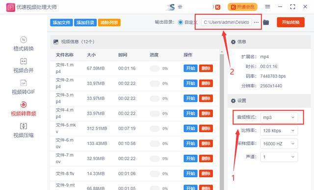Start conversion for 文件-6.mov row

190,143
